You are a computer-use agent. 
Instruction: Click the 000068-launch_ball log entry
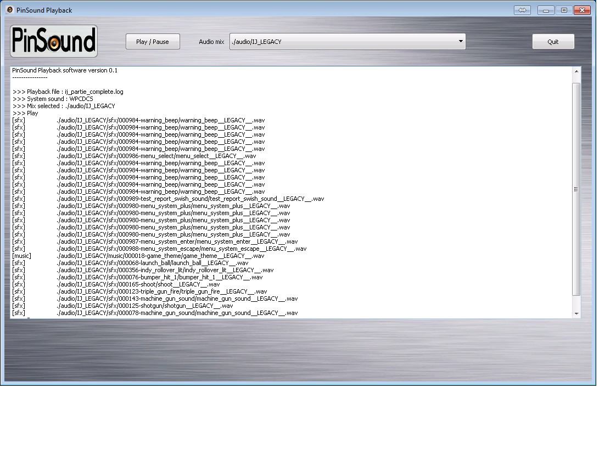pyautogui.click(x=131, y=263)
